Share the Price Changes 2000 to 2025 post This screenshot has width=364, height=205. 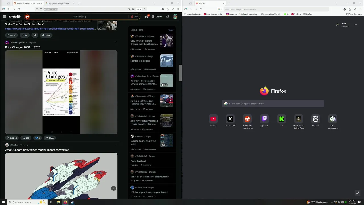point(49,138)
